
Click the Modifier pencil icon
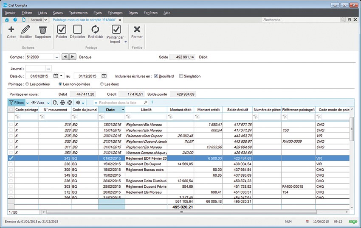tap(25, 29)
